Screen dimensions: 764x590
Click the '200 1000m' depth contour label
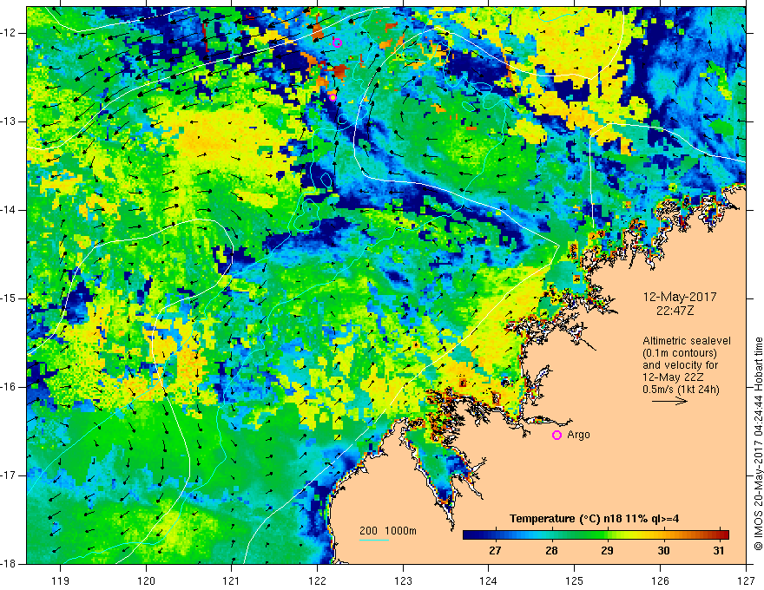pyautogui.click(x=388, y=531)
